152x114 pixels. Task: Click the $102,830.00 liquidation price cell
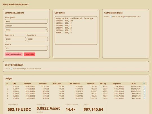[136, 86]
